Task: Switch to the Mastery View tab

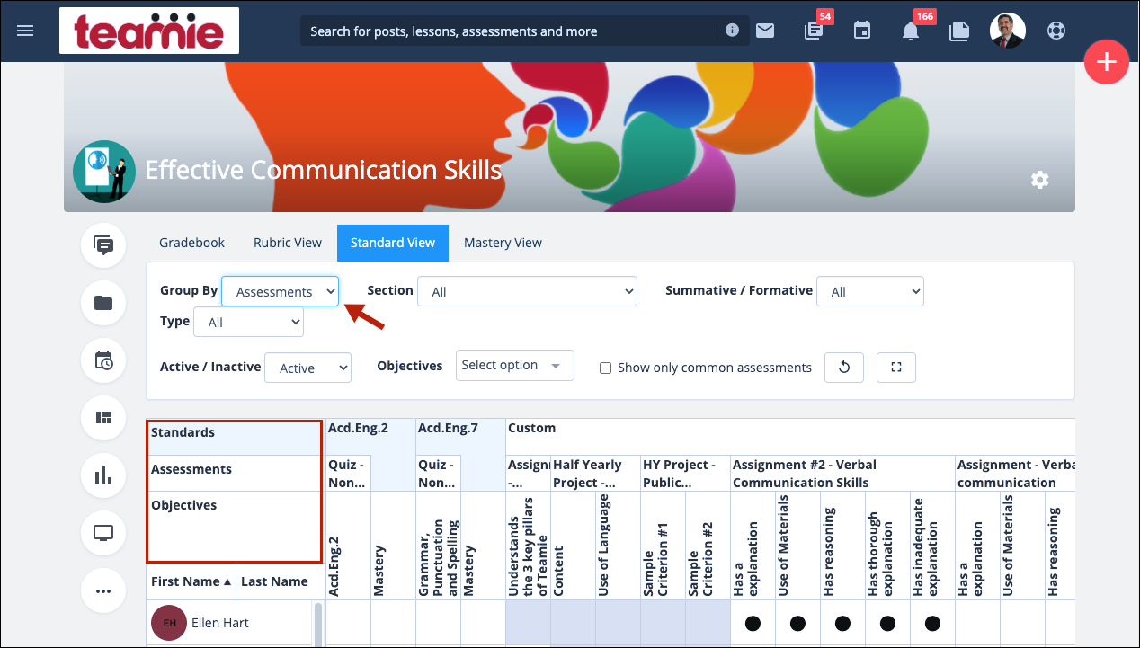Action: (x=503, y=243)
